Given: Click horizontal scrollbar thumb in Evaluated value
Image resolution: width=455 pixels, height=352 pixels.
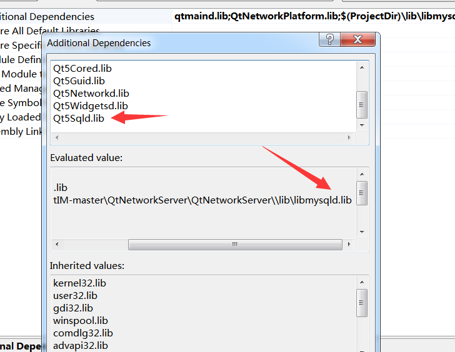Looking at the screenshot, I should [x=235, y=244].
